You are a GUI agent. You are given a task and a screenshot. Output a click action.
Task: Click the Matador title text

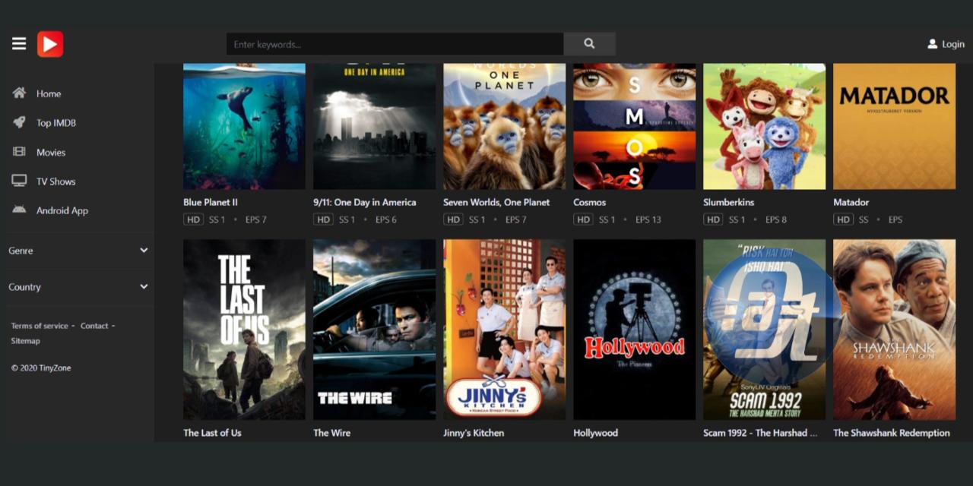click(851, 203)
